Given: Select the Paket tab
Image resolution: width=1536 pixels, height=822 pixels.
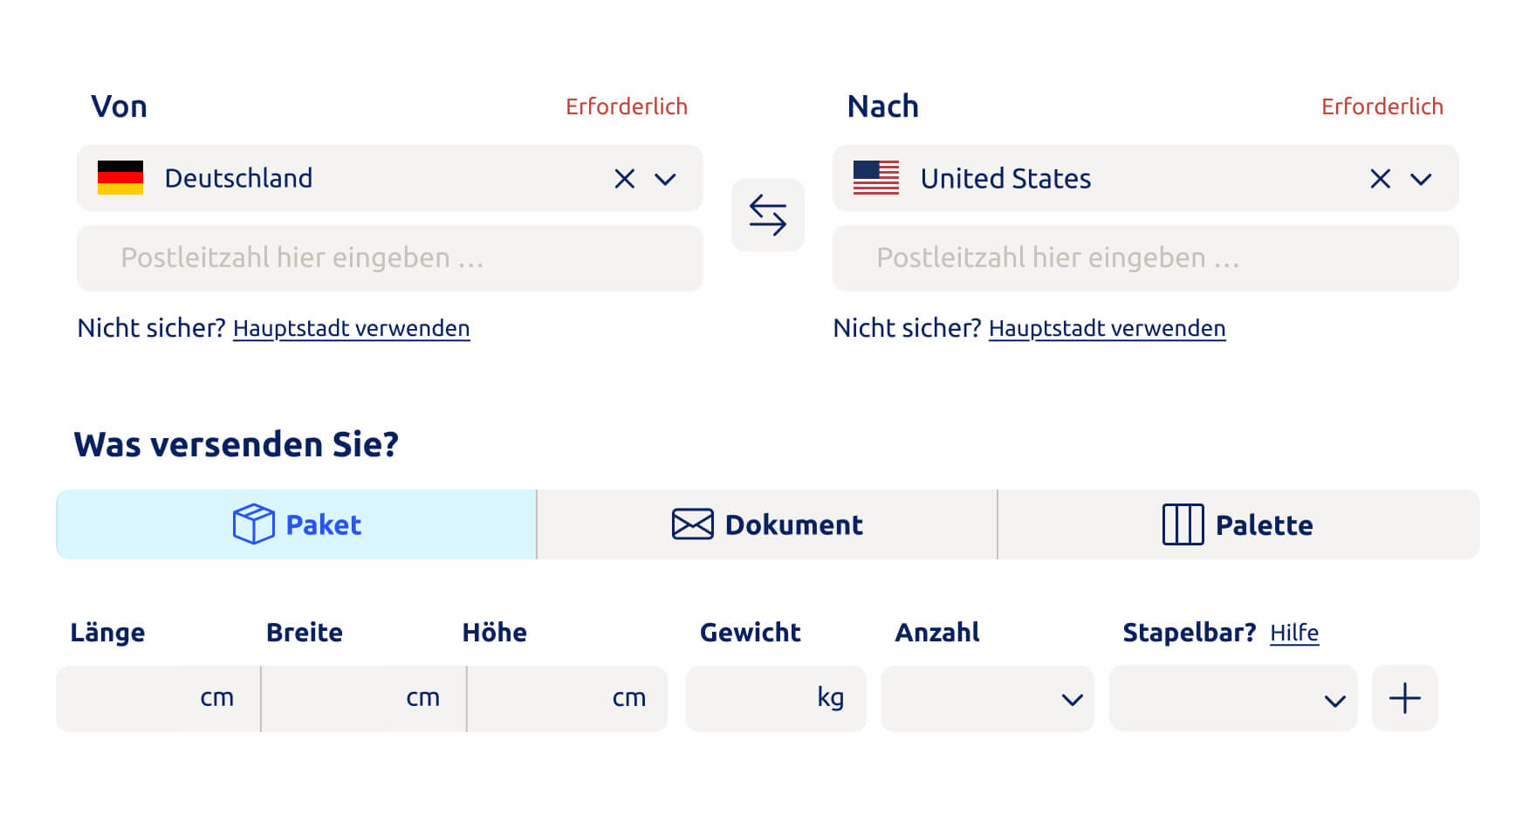Looking at the screenshot, I should point(295,524).
